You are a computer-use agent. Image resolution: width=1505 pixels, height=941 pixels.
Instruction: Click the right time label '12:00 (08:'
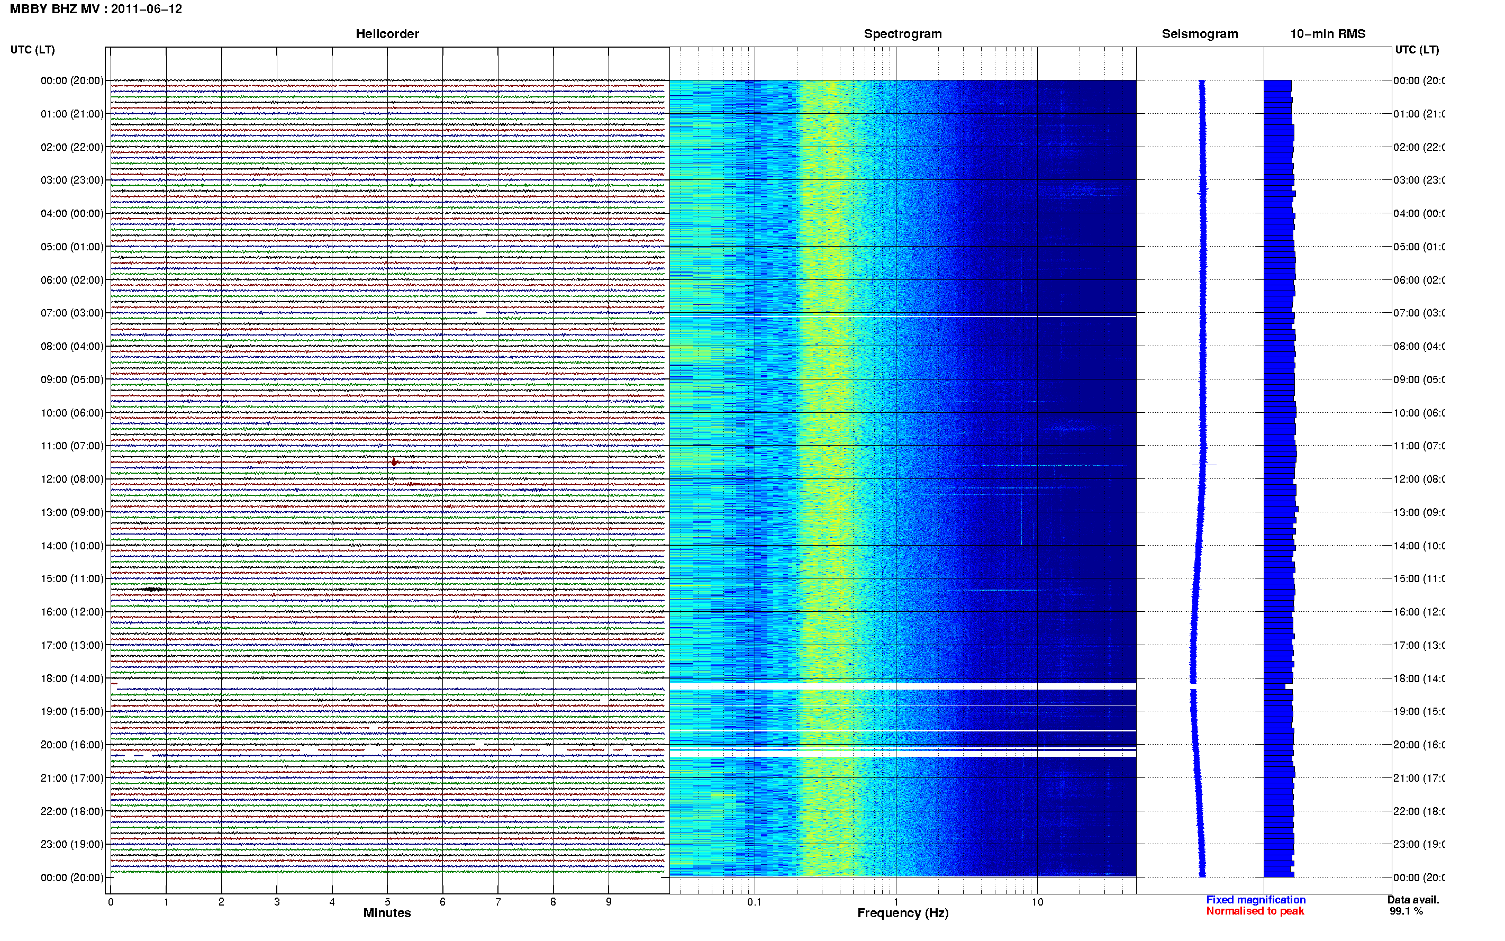tap(1419, 479)
